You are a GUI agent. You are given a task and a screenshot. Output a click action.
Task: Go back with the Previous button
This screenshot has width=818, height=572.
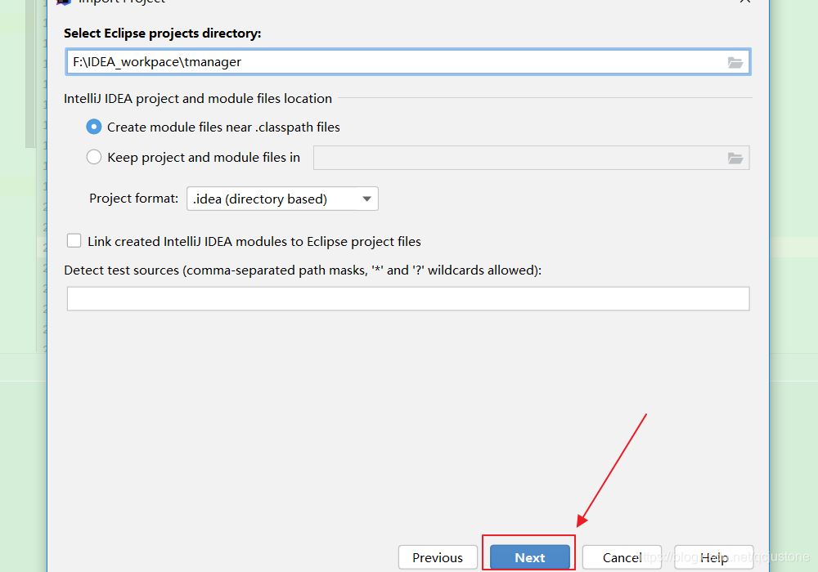(x=438, y=557)
